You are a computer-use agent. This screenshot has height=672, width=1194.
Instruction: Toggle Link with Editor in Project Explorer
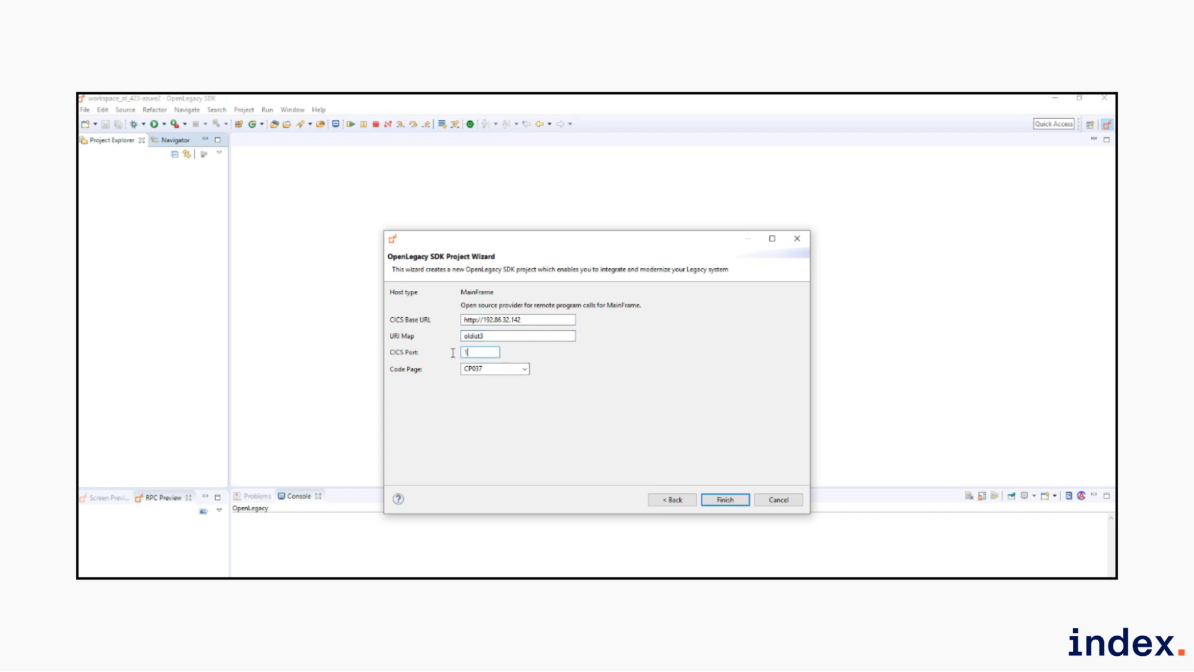[187, 154]
